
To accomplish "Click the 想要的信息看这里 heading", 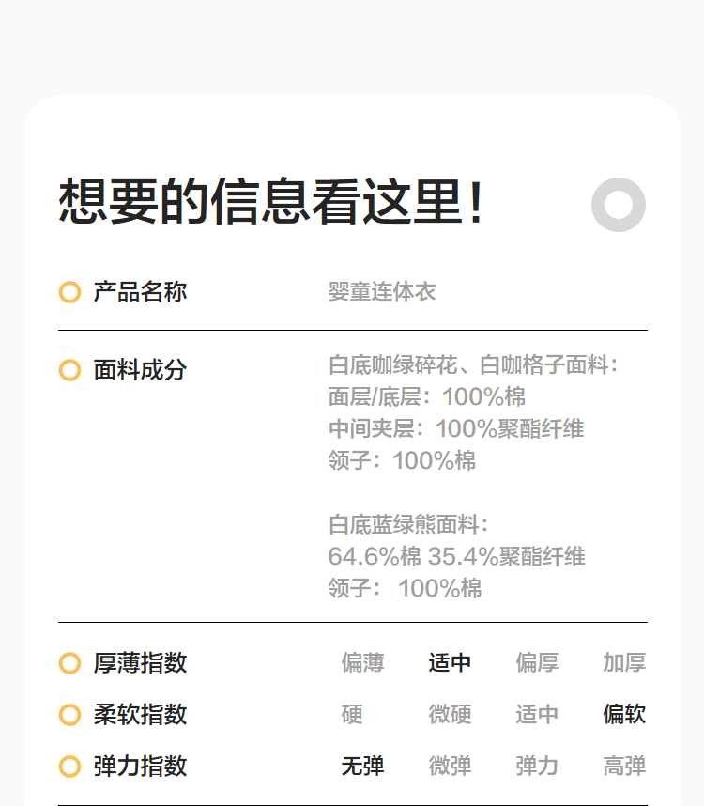I will pos(272,203).
